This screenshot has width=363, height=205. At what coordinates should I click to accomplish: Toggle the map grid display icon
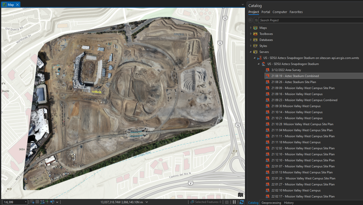point(37,201)
